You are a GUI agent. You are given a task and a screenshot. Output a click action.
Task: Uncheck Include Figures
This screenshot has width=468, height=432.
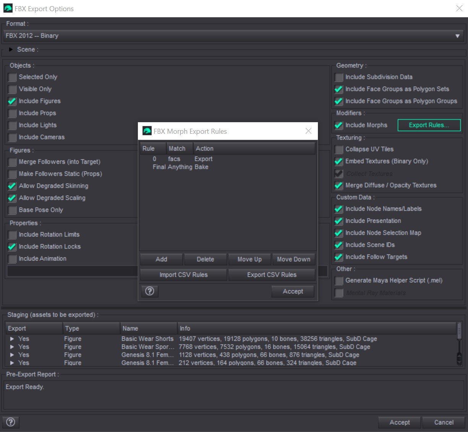(12, 101)
